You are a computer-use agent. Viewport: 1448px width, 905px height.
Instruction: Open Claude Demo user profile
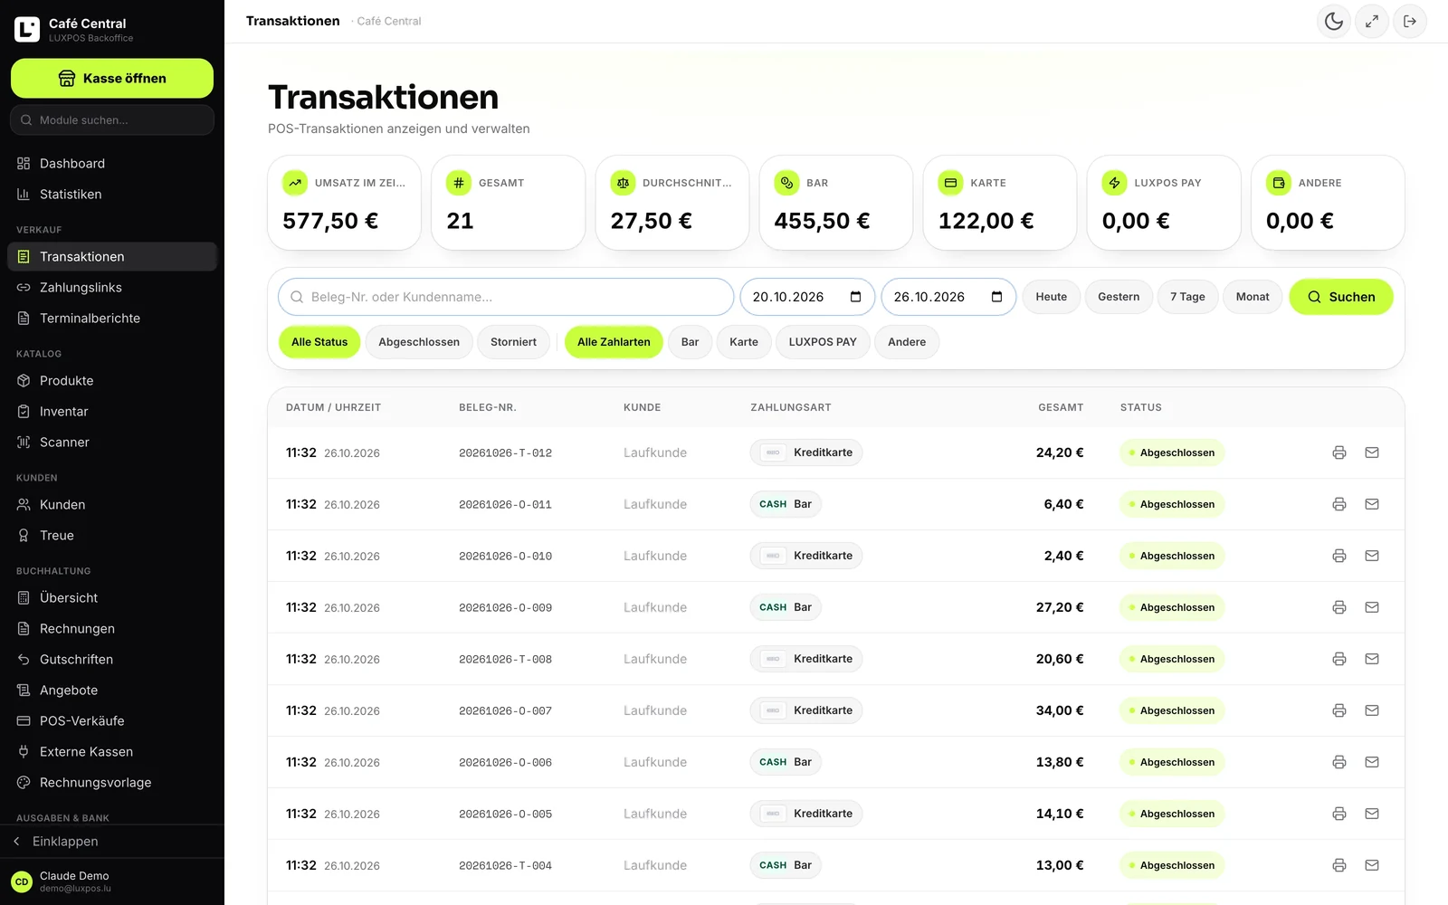[x=112, y=881]
